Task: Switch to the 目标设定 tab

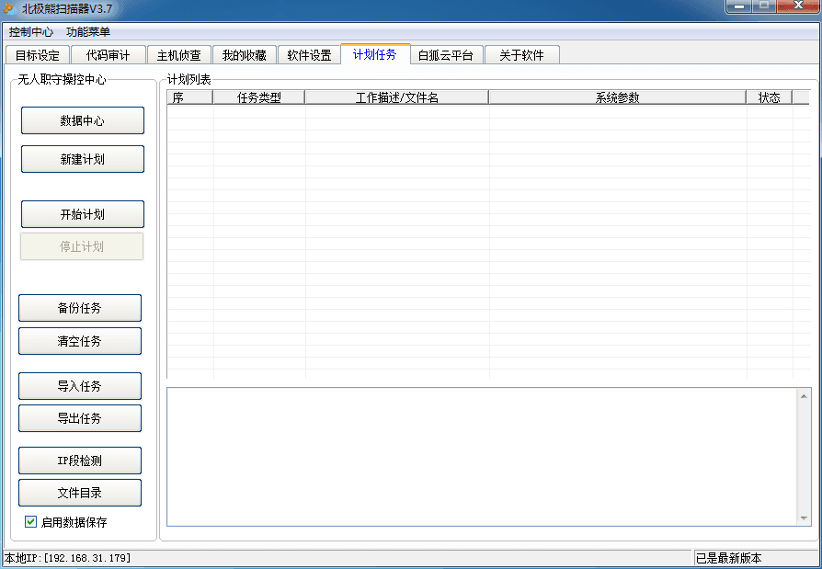Action: click(38, 55)
